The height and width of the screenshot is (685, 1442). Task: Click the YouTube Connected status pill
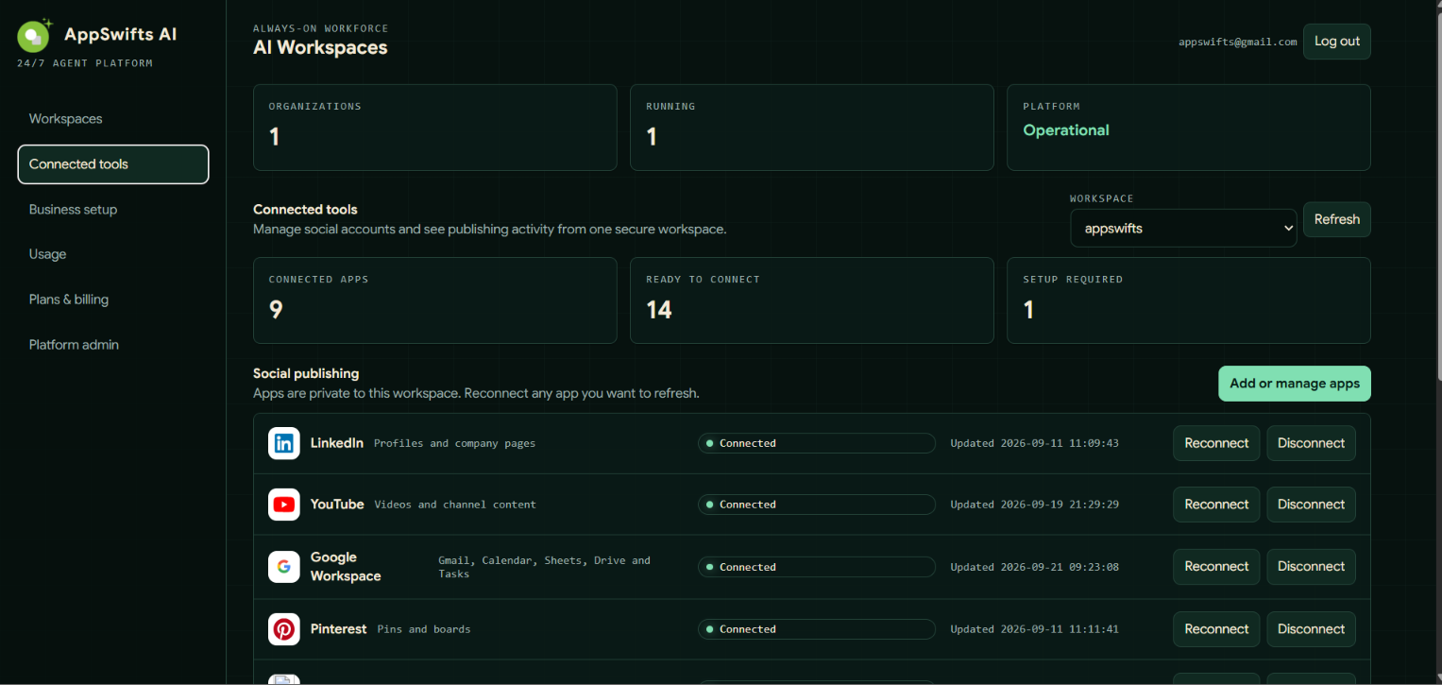pos(817,505)
